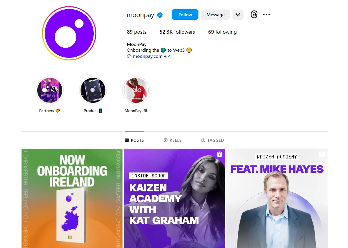Viewport: 348px width, 248px height.
Task: Open the Product story highlight
Action: 93,90
